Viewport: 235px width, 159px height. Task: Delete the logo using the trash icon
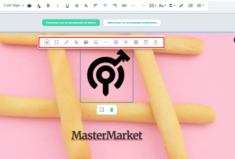pos(112,110)
